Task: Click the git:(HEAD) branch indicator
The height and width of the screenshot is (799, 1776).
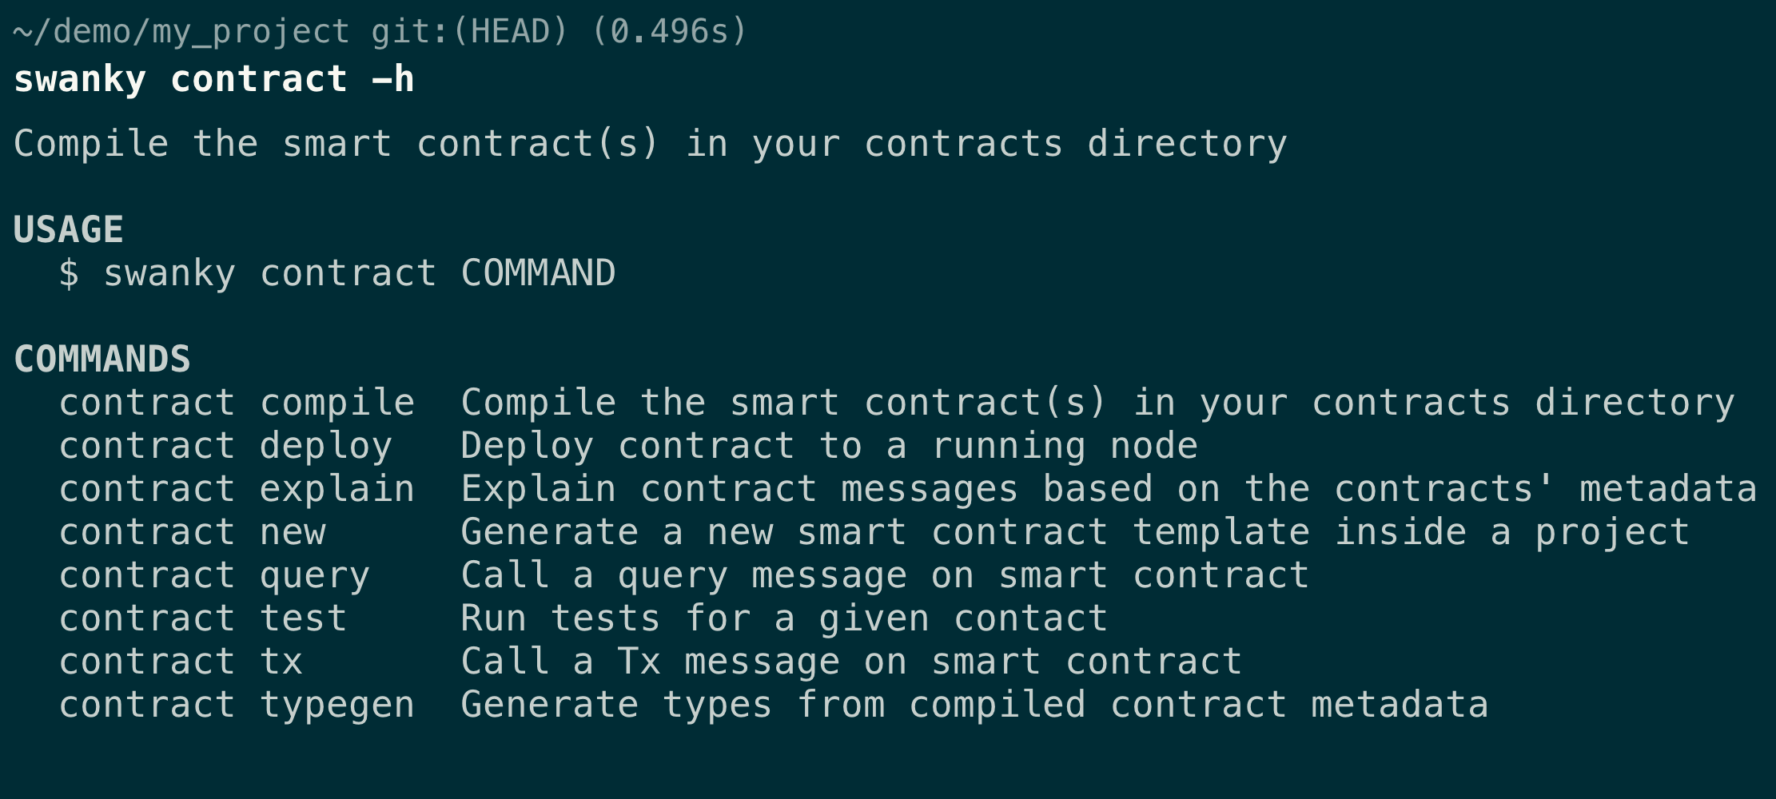Action: (469, 32)
